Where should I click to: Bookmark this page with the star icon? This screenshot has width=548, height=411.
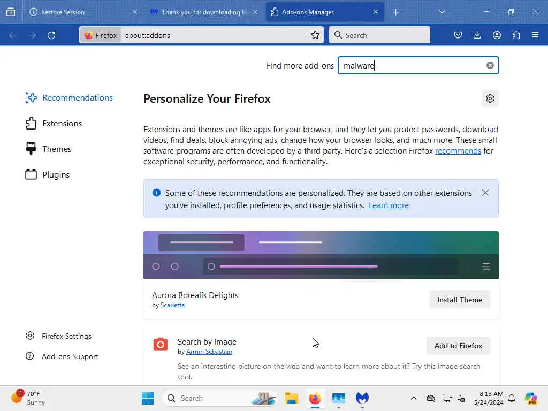[x=315, y=35]
